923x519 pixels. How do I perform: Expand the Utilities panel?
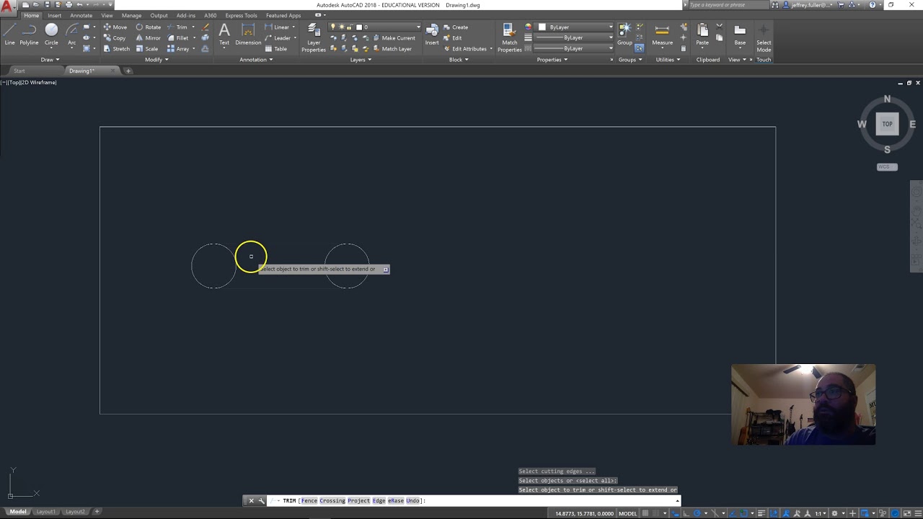pos(668,60)
